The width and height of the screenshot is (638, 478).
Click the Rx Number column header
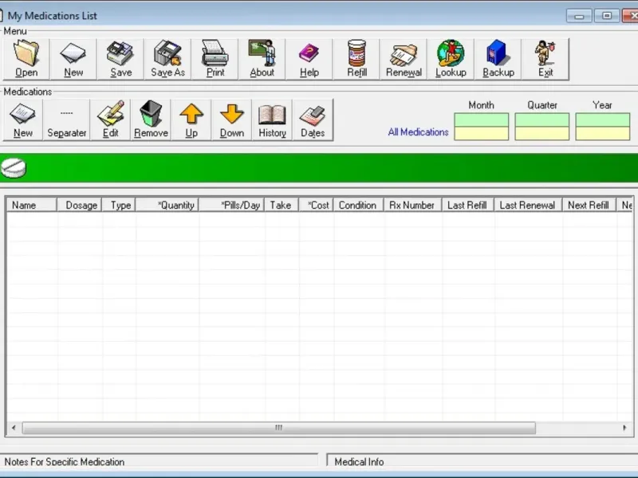413,205
